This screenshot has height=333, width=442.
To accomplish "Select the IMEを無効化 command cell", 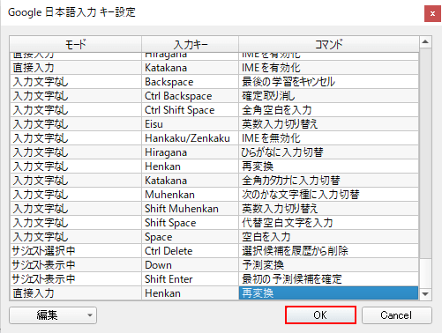I will [328, 138].
